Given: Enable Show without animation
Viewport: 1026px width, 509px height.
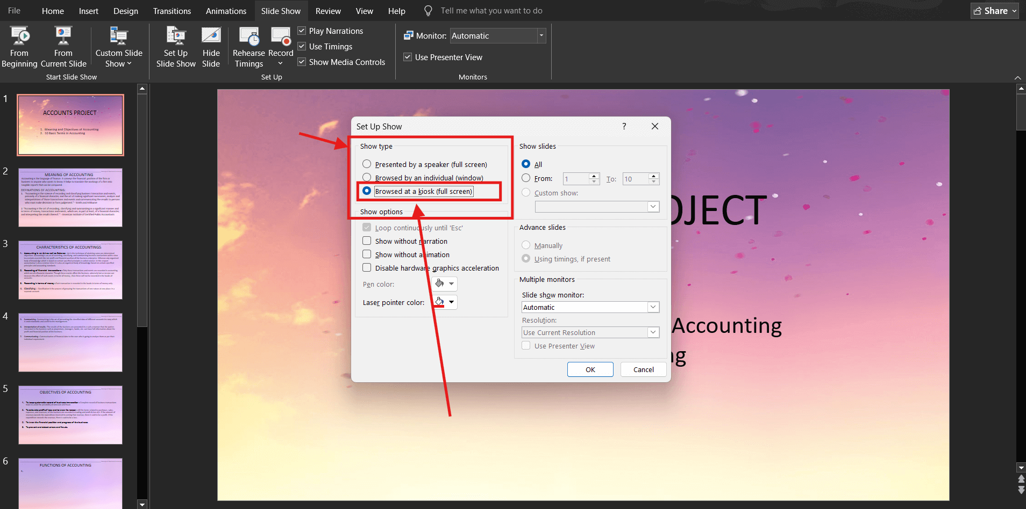Looking at the screenshot, I should pos(367,255).
